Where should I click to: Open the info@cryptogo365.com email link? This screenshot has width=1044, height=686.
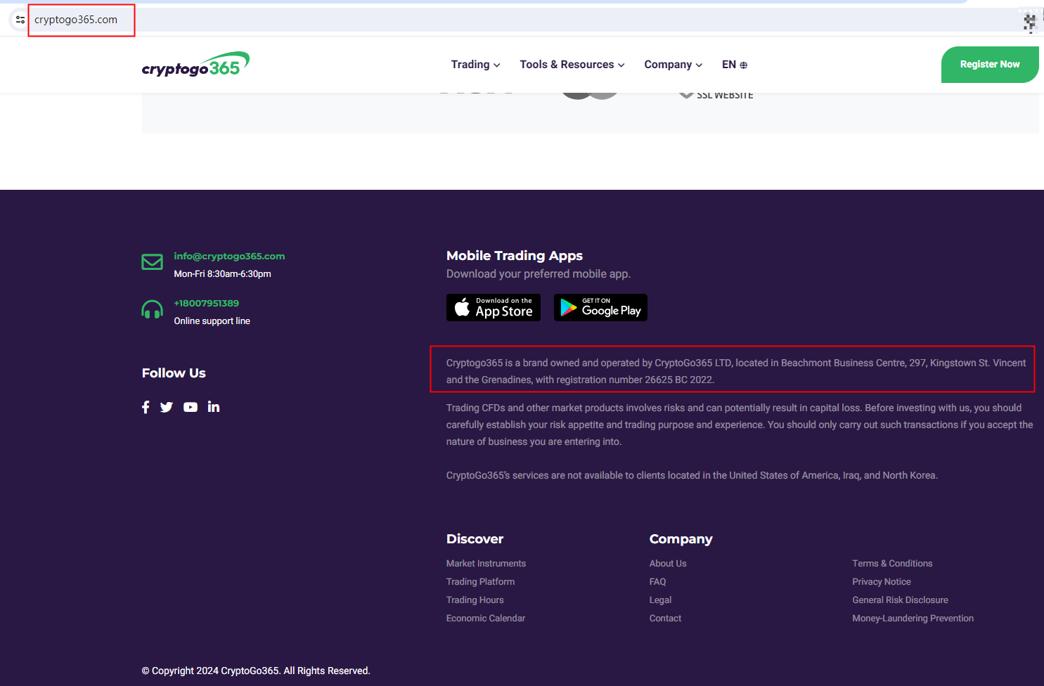pyautogui.click(x=229, y=257)
